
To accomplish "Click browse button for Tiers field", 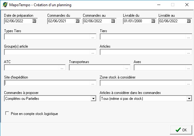I will click(x=189, y=37).
